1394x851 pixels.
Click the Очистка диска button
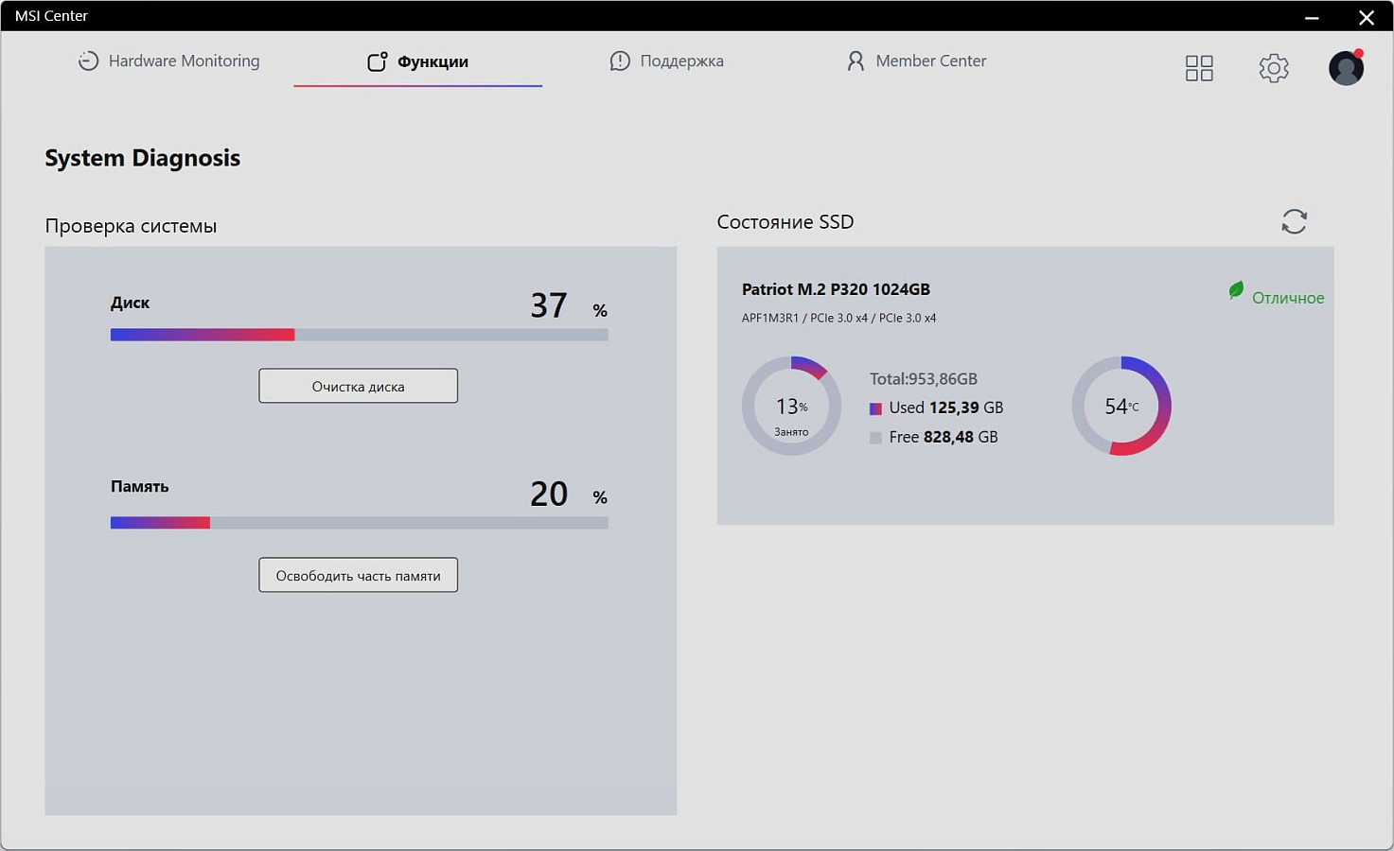(358, 386)
